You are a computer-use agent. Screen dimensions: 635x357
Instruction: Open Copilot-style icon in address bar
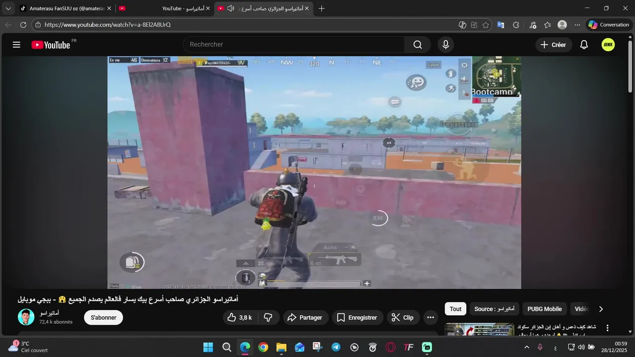[462, 25]
